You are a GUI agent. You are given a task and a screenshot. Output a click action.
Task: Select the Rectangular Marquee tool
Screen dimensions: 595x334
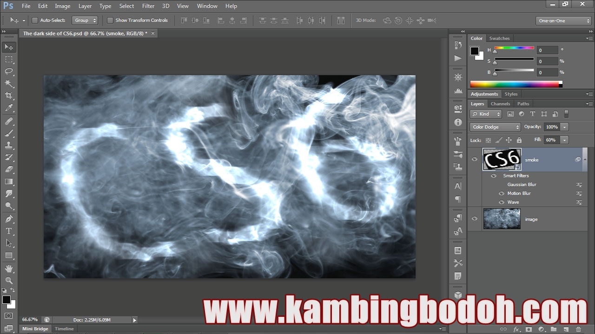point(9,59)
